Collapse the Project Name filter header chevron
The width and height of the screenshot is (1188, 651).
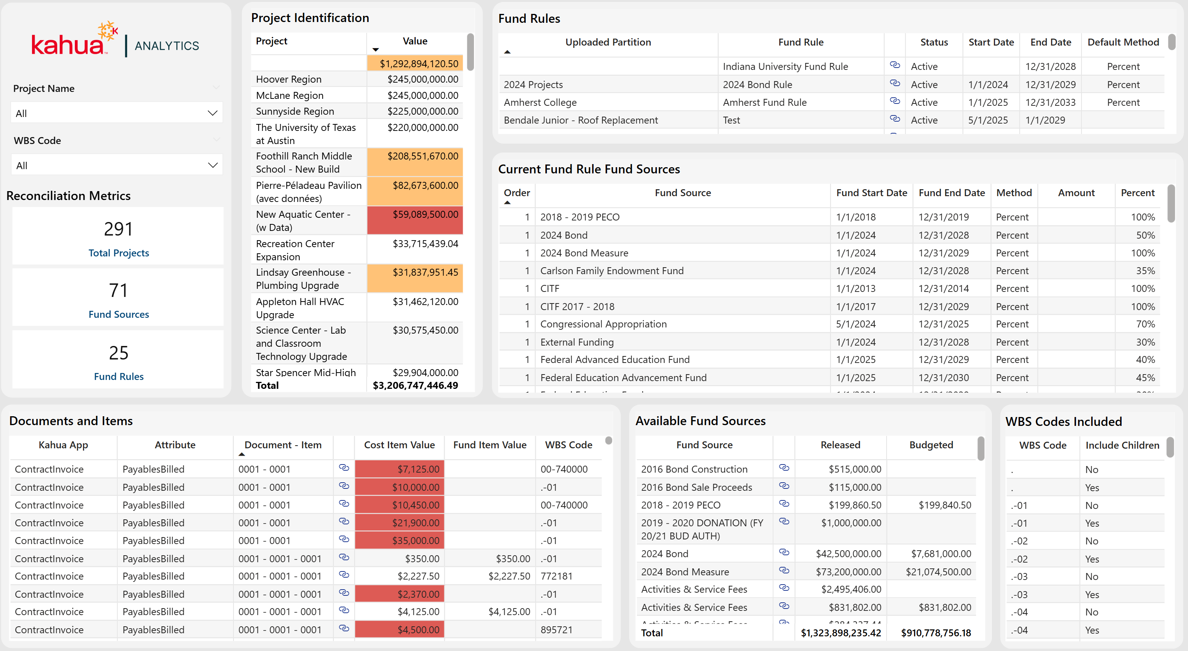pyautogui.click(x=216, y=88)
